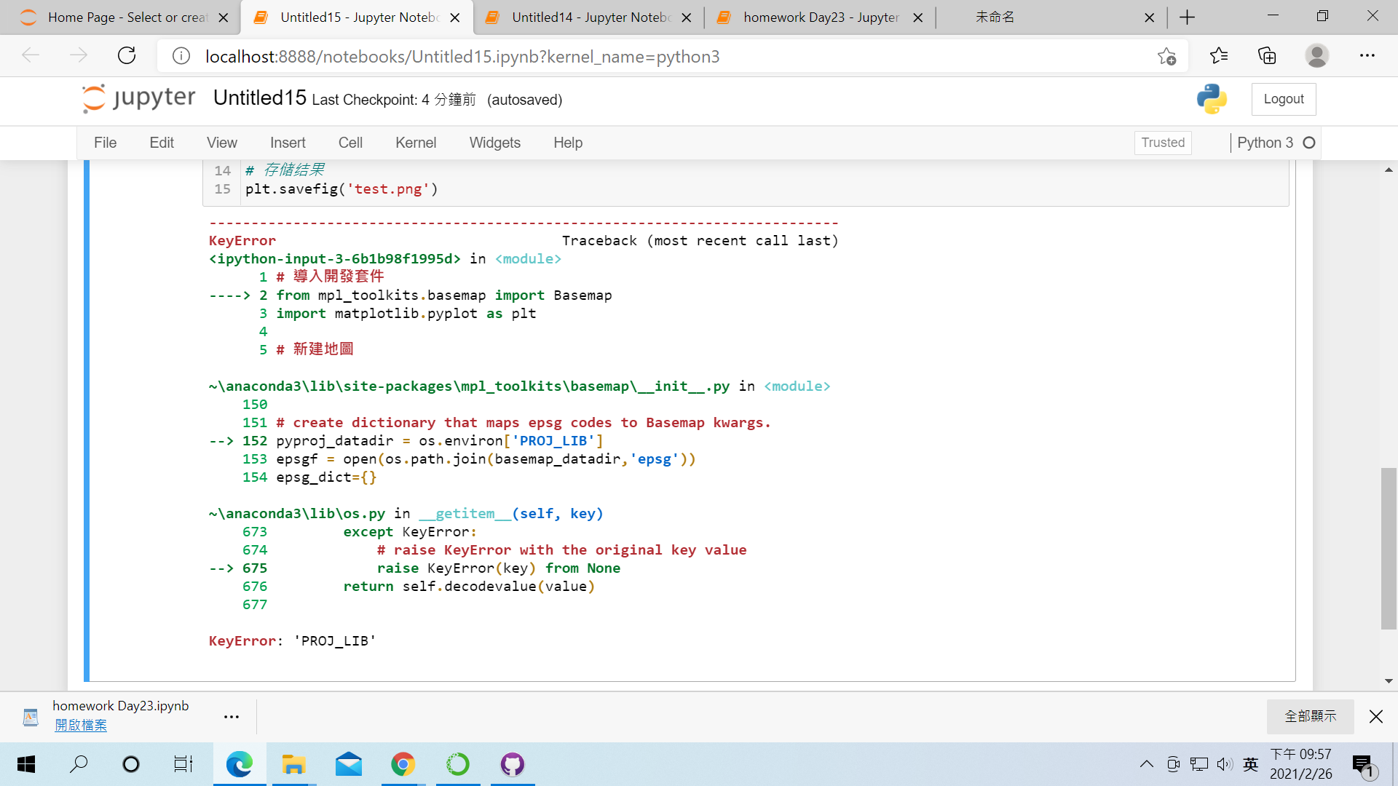Image resolution: width=1398 pixels, height=786 pixels.
Task: Open the View menu
Action: pos(222,143)
